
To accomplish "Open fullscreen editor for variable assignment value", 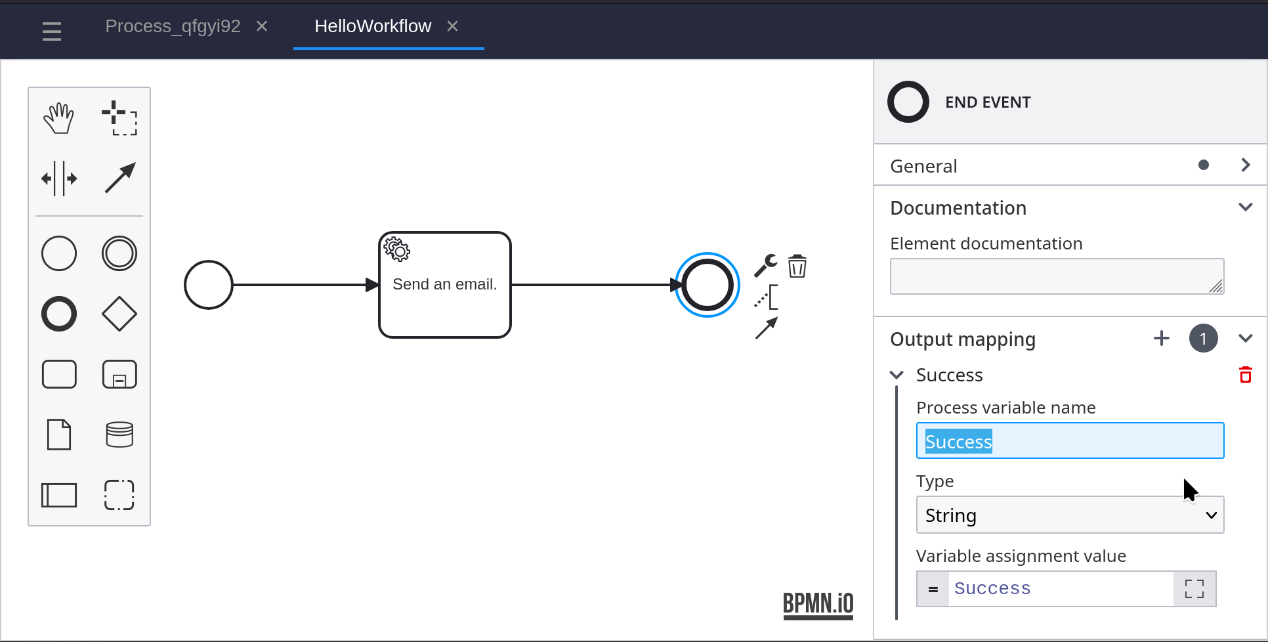I will 1194,589.
